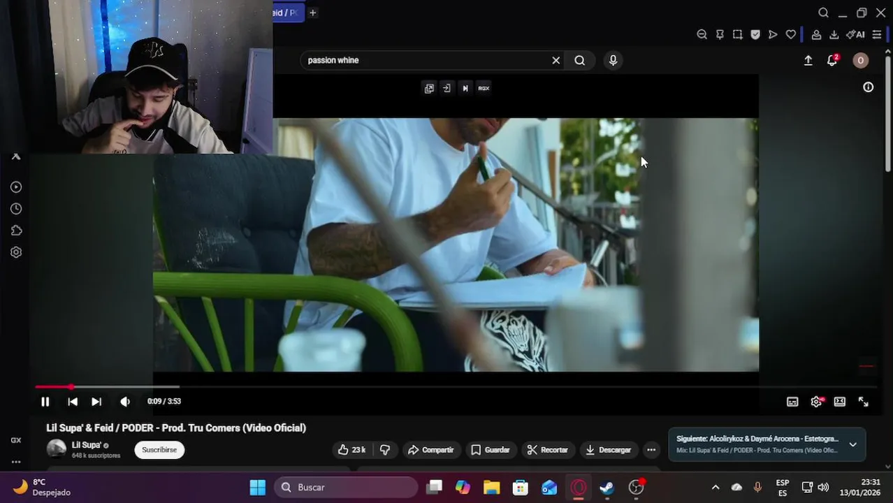Open File Explorer from taskbar
This screenshot has height=503, width=893.
[x=491, y=487]
